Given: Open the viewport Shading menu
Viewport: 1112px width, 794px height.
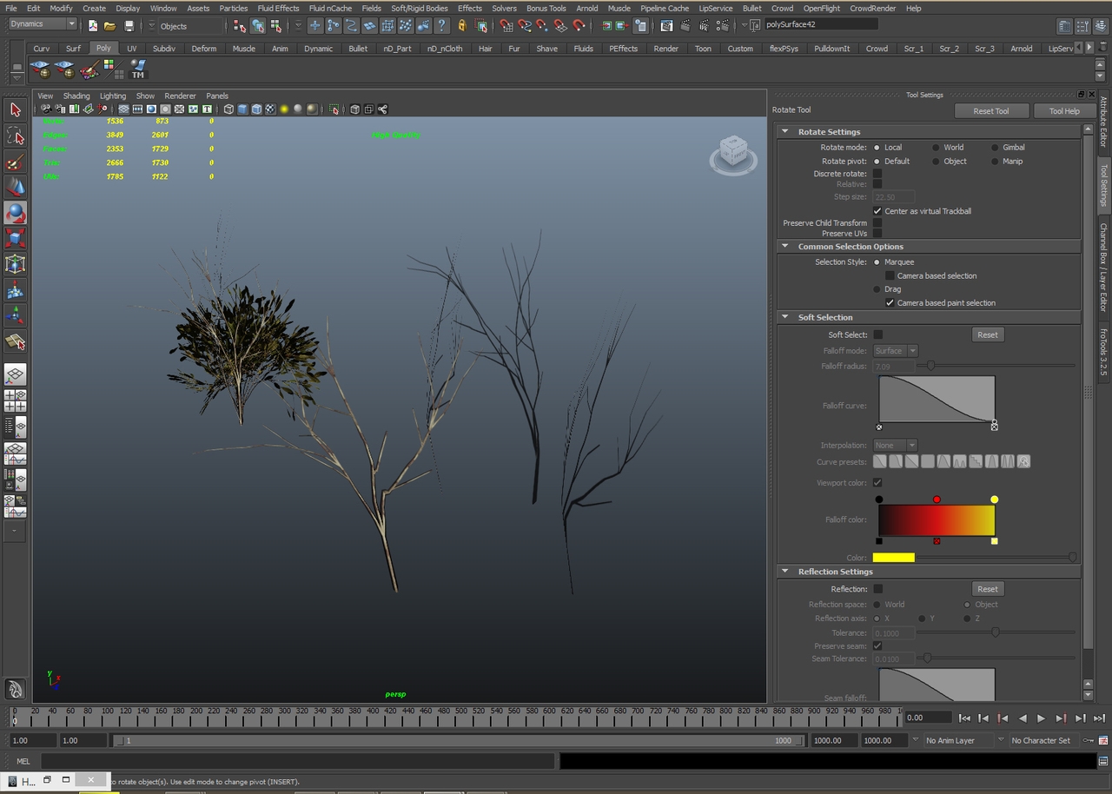Looking at the screenshot, I should 76,96.
